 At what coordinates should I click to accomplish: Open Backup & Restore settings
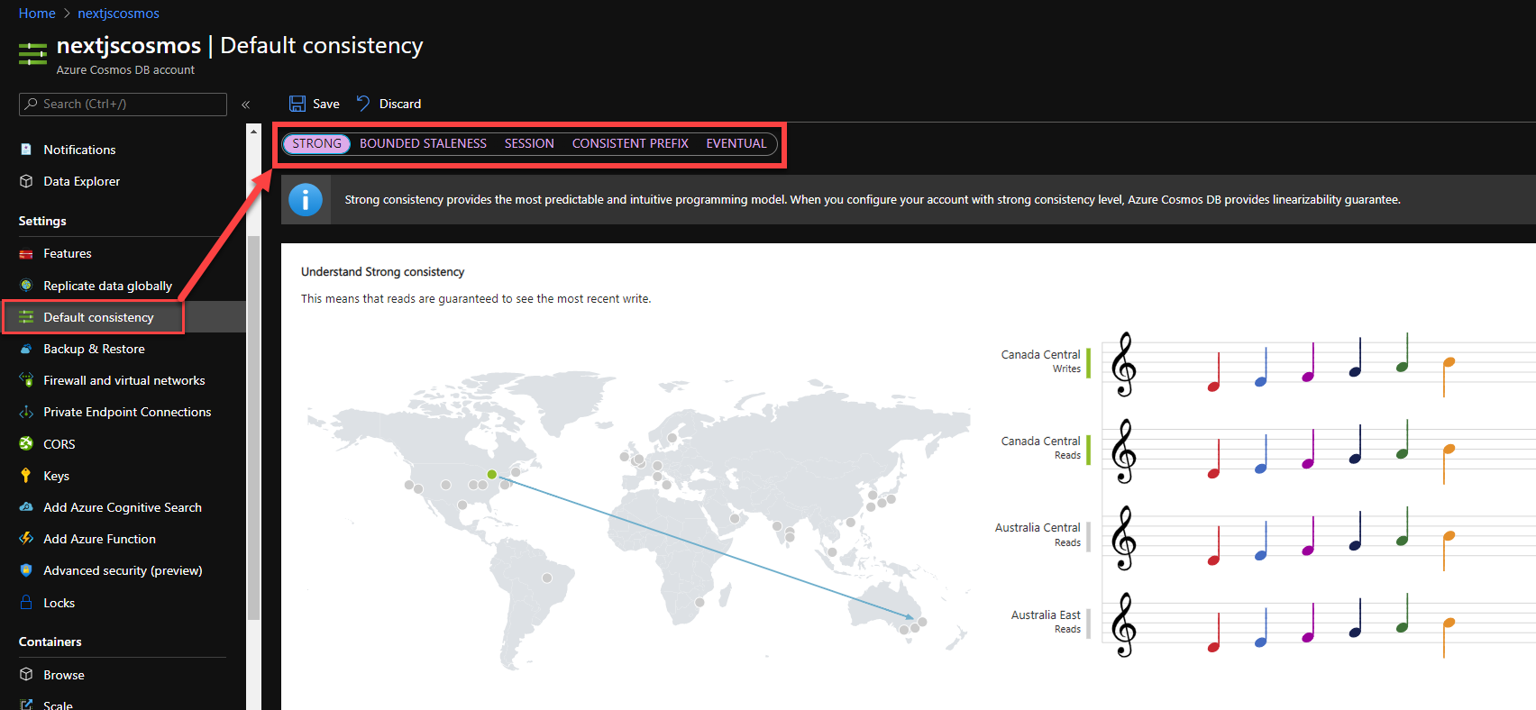point(94,349)
